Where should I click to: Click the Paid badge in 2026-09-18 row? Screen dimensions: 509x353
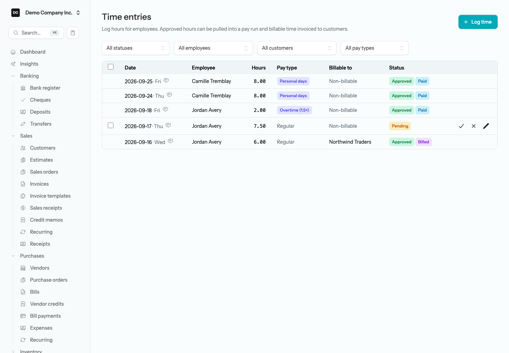422,110
